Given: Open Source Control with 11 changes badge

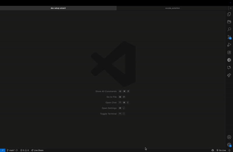Looking at the screenshot, I should pyautogui.click(x=229, y=37).
